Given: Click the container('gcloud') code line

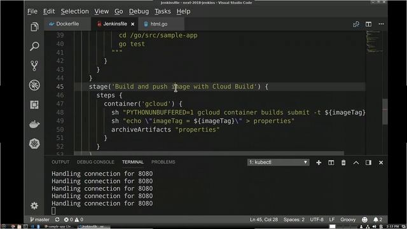Looking at the screenshot, I should pyautogui.click(x=143, y=104).
